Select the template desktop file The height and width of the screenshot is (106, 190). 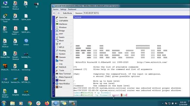[15, 92]
